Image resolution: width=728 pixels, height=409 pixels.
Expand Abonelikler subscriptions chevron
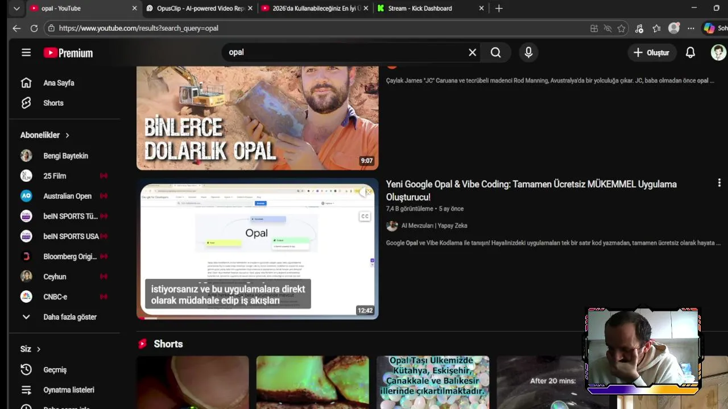point(67,135)
